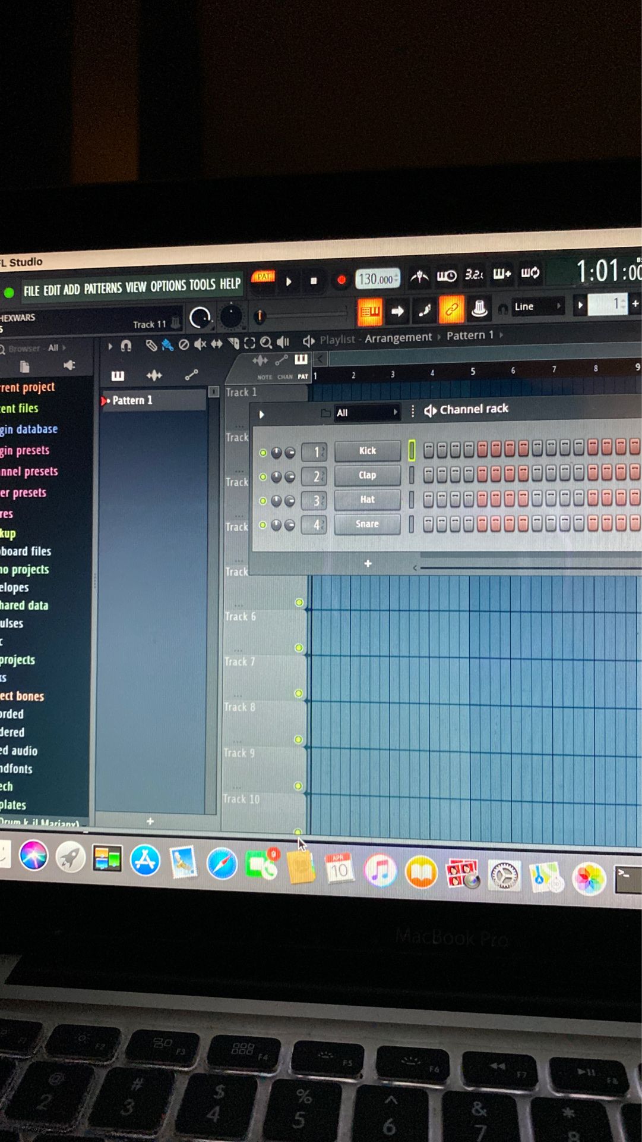The width and height of the screenshot is (642, 1142).
Task: Open Playlist options arrow beside magnet
Action: click(110, 346)
